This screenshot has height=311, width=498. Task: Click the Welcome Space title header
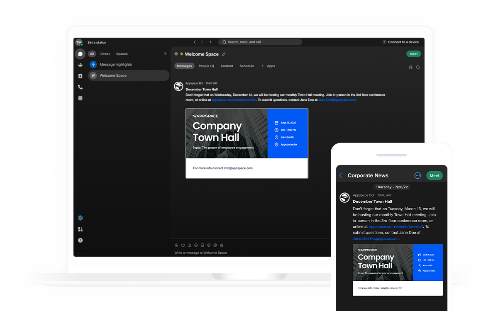point(202,54)
